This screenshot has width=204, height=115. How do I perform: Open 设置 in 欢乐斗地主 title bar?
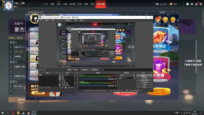pos(162,12)
